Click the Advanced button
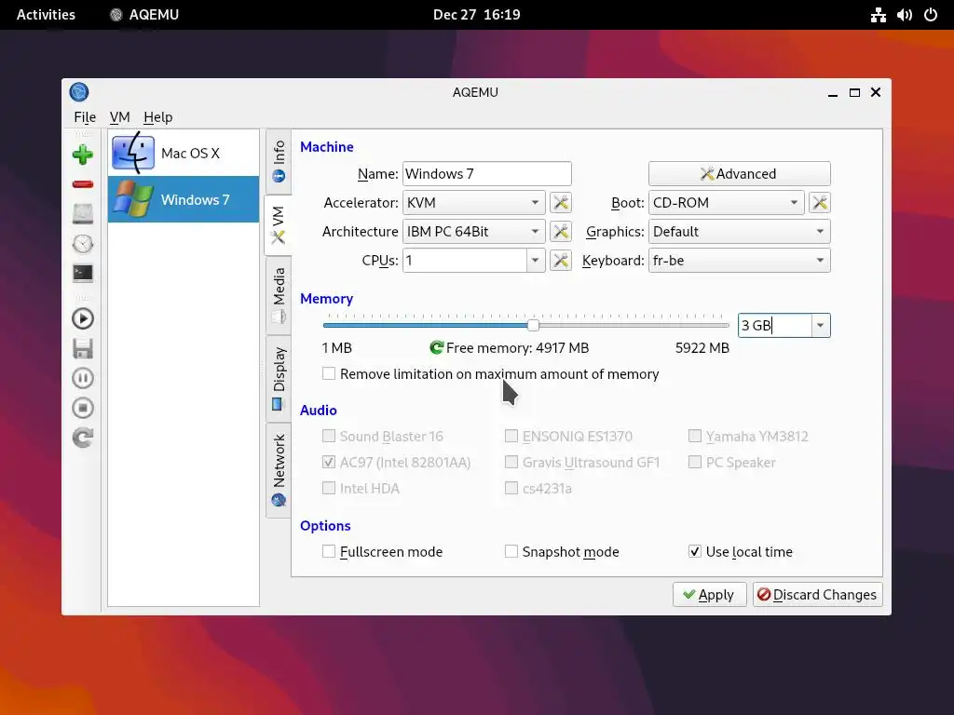Viewport: 954px width, 715px height. [739, 173]
